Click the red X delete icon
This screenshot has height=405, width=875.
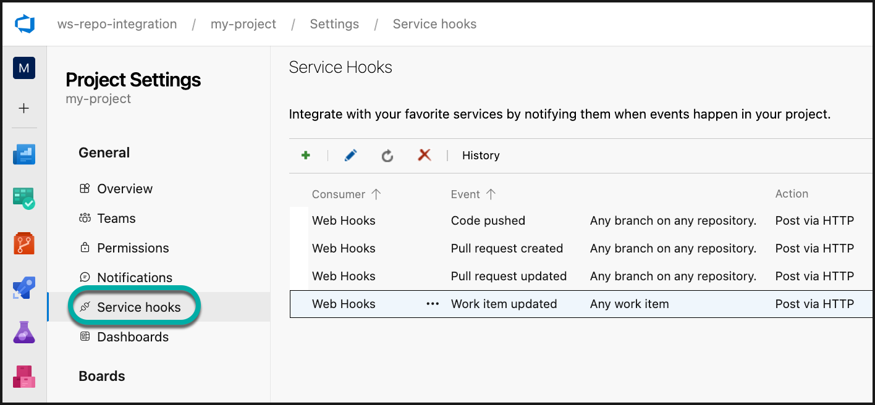point(424,156)
